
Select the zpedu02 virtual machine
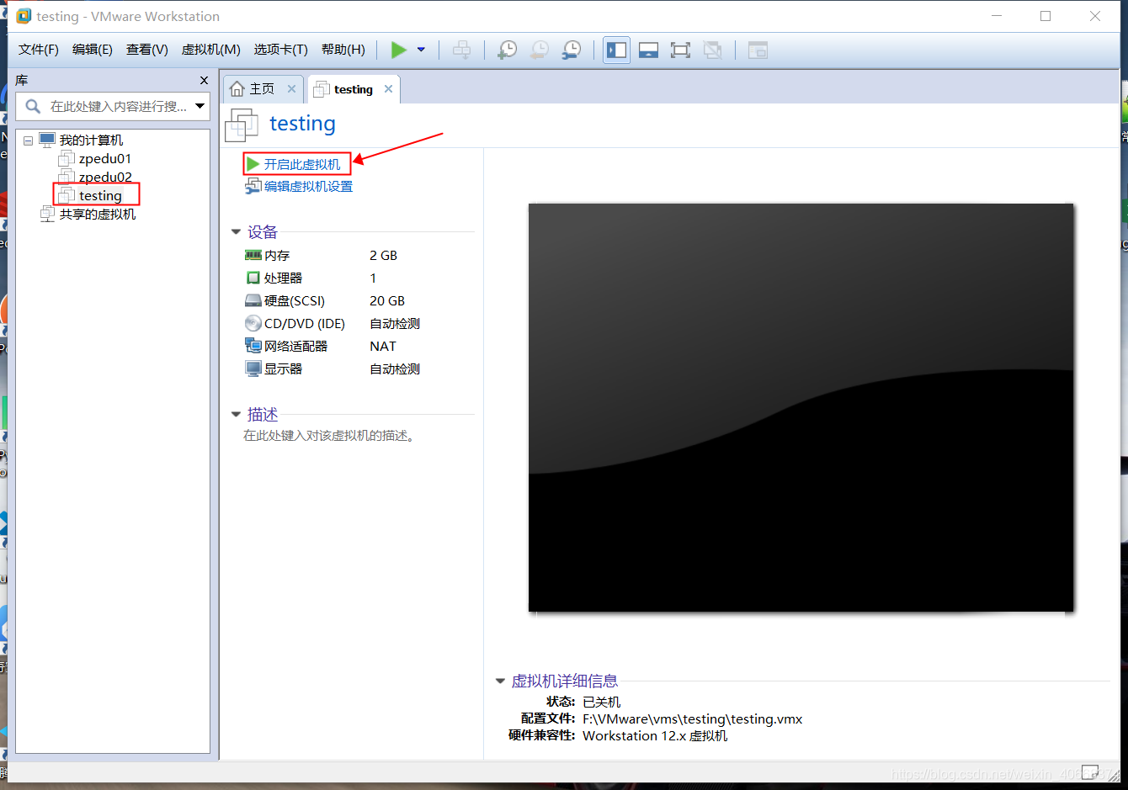coord(105,177)
